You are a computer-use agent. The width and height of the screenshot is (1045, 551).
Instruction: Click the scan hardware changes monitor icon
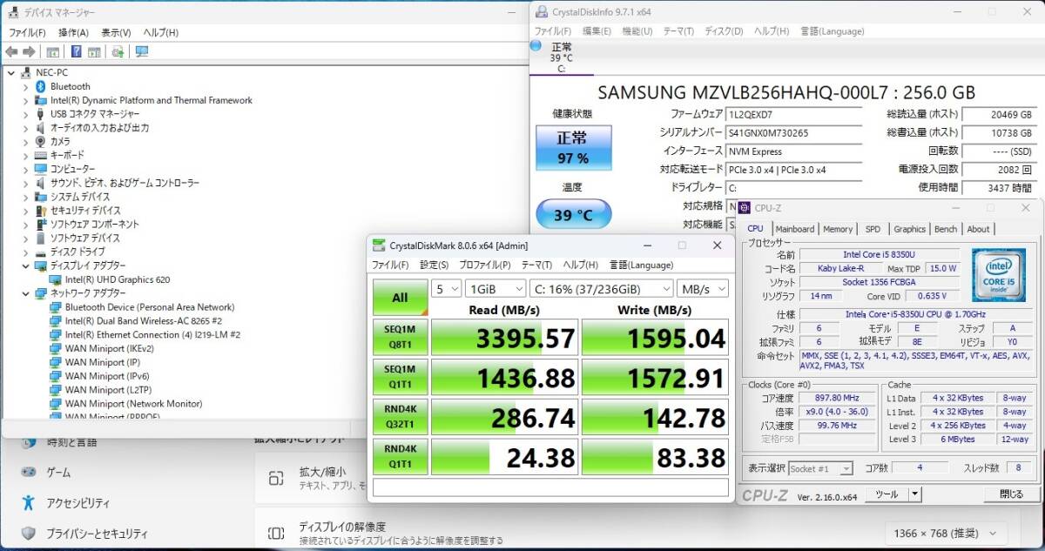(141, 52)
